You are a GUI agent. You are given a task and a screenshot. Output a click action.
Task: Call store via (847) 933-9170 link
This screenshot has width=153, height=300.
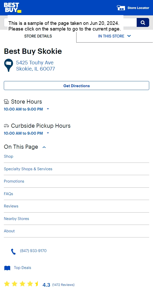click(33, 251)
